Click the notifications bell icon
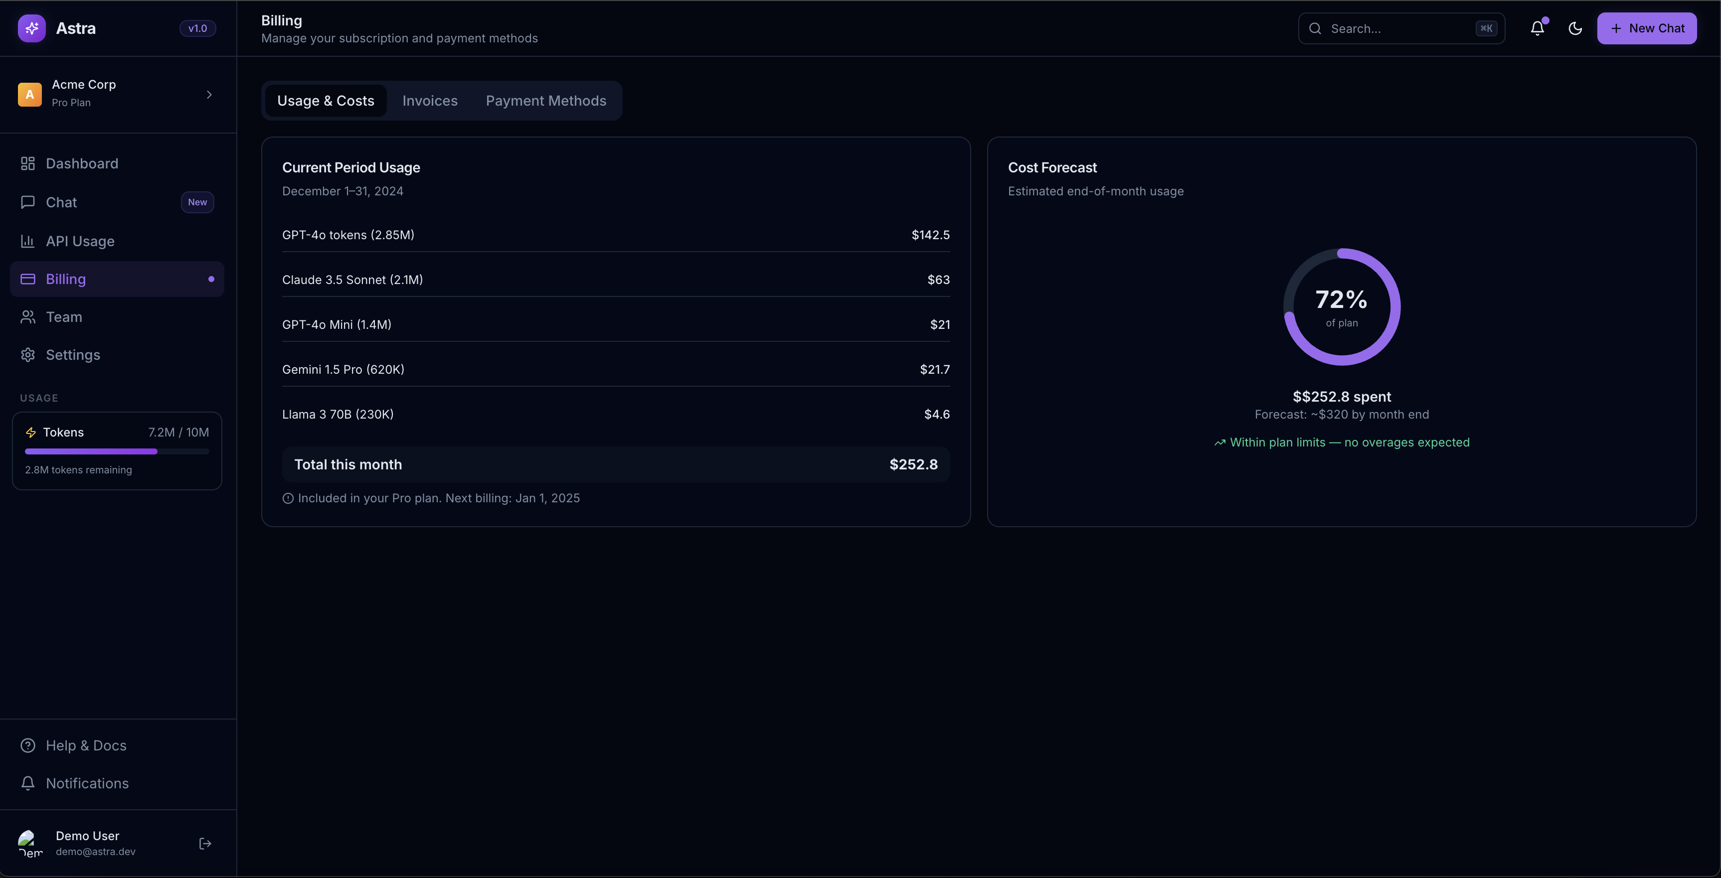The image size is (1721, 878). [1538, 28]
